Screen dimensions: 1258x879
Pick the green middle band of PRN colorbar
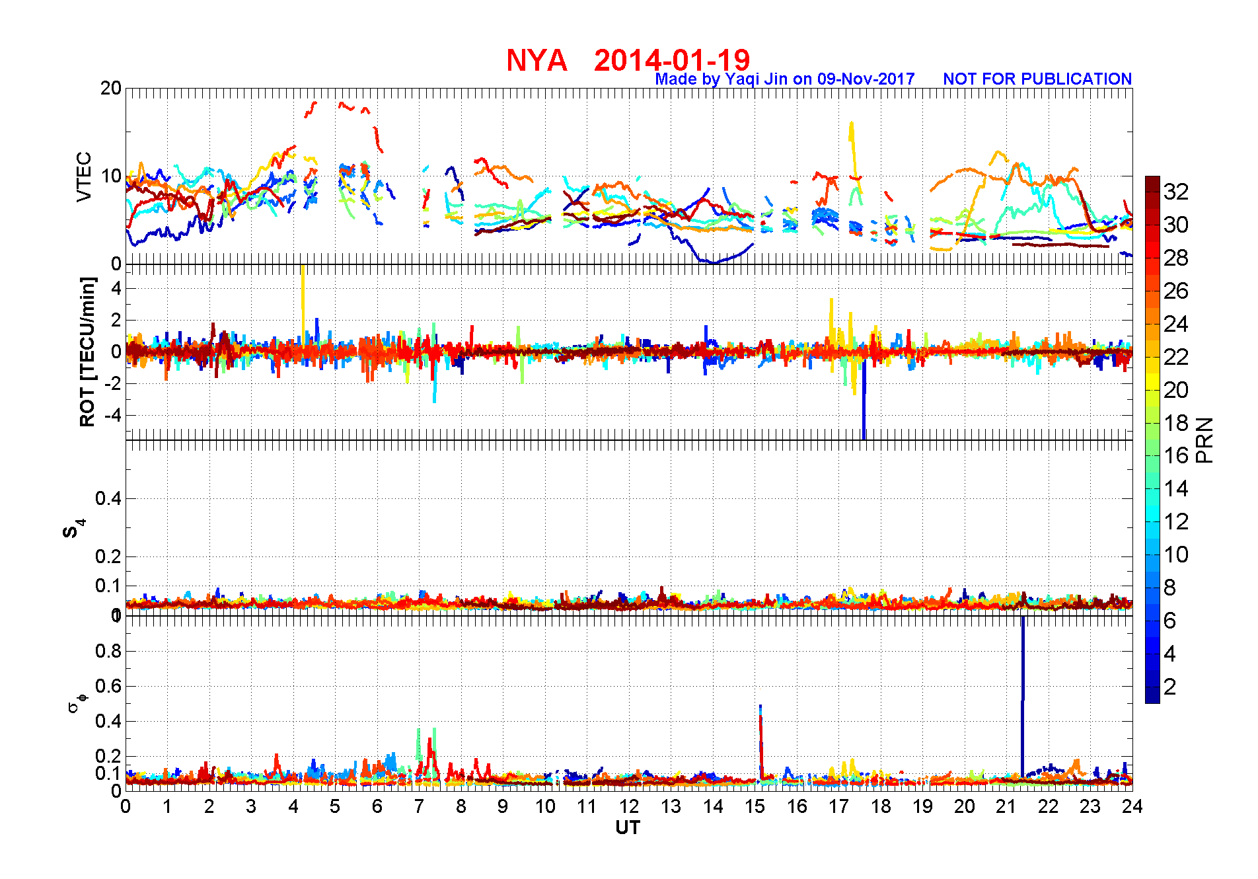(x=1152, y=447)
